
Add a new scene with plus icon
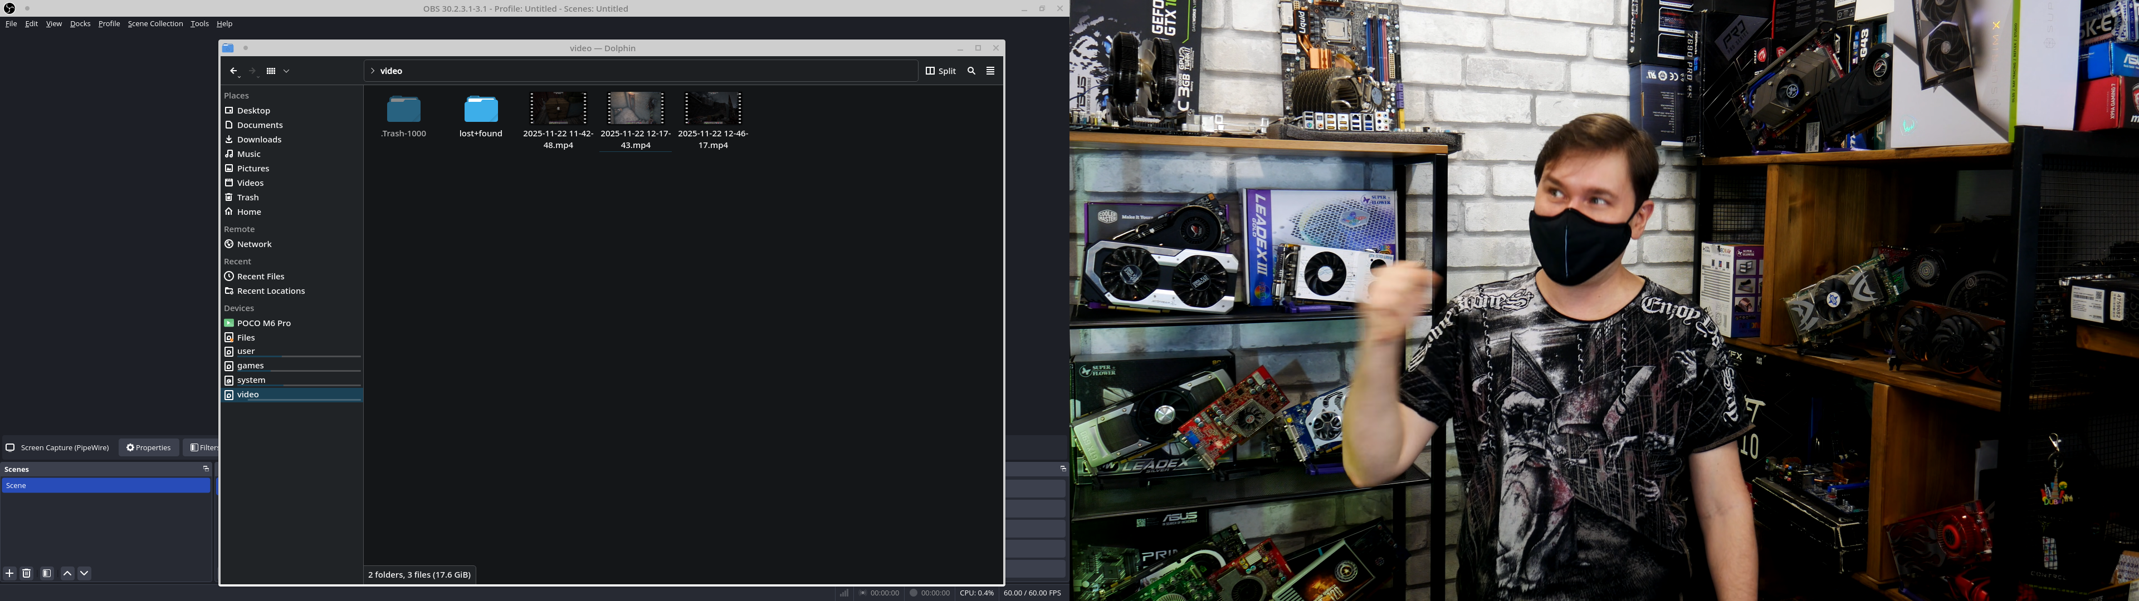tap(10, 574)
